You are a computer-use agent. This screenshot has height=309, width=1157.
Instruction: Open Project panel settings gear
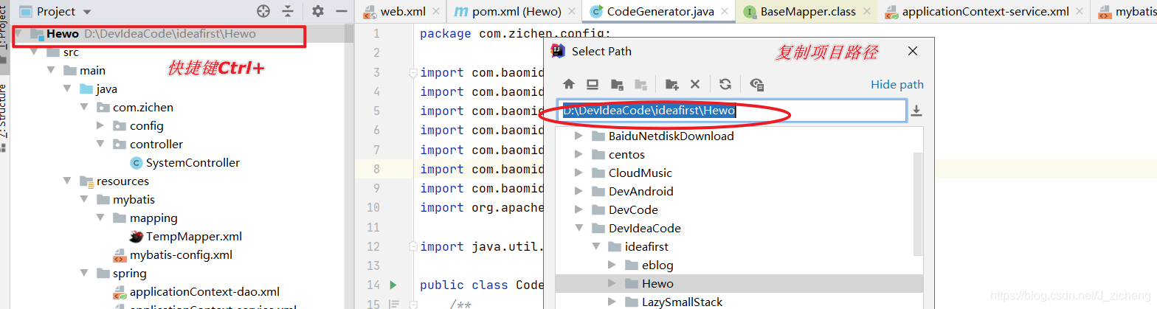click(318, 11)
